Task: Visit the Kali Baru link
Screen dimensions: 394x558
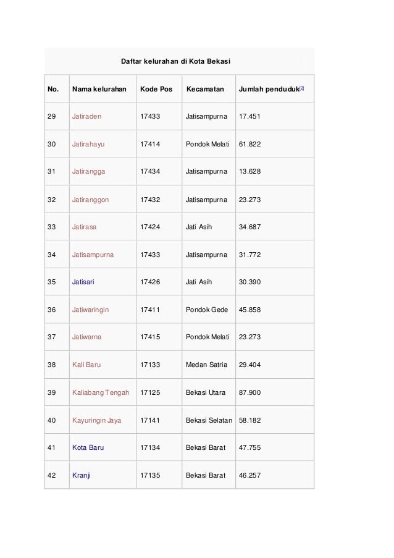Action: 86,365
